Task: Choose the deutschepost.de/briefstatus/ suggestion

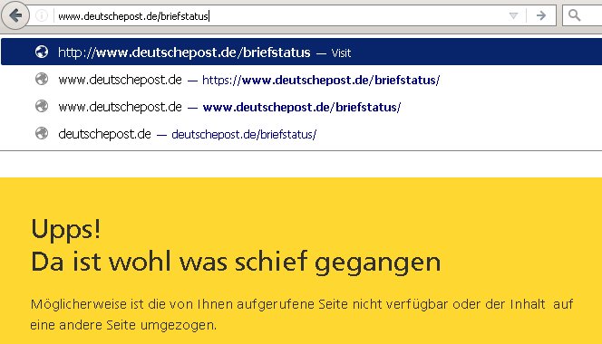Action: click(x=301, y=134)
